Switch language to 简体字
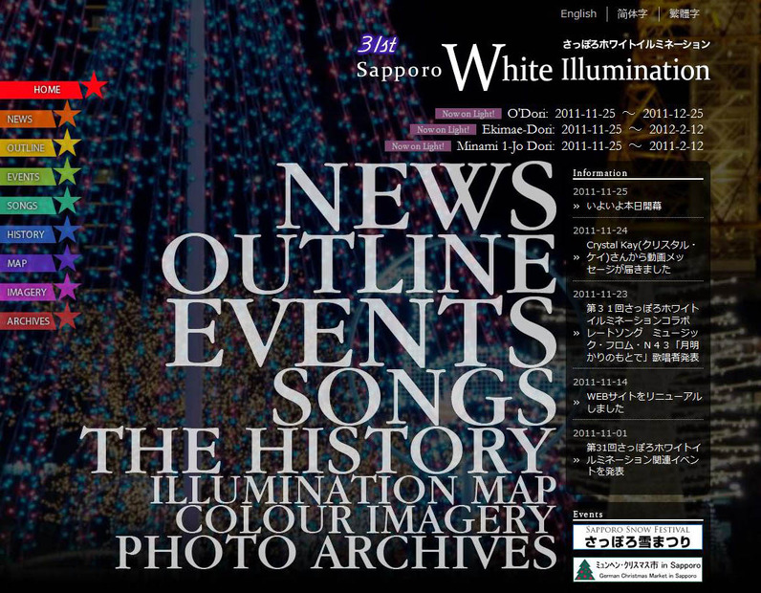Image resolution: width=761 pixels, height=593 pixels. [x=632, y=13]
